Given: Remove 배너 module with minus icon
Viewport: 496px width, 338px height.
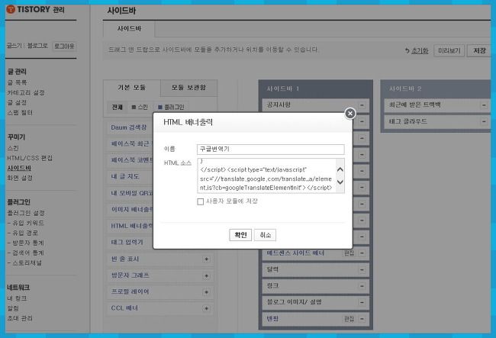Looking at the screenshot, I should [x=362, y=319].
